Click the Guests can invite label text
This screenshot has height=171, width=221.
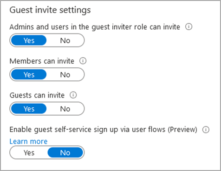coord(37,95)
